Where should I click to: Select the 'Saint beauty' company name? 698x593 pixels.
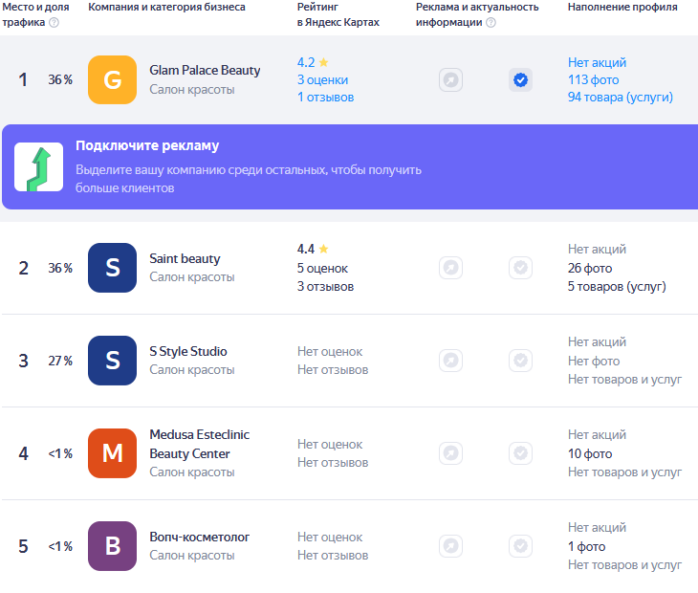click(185, 258)
